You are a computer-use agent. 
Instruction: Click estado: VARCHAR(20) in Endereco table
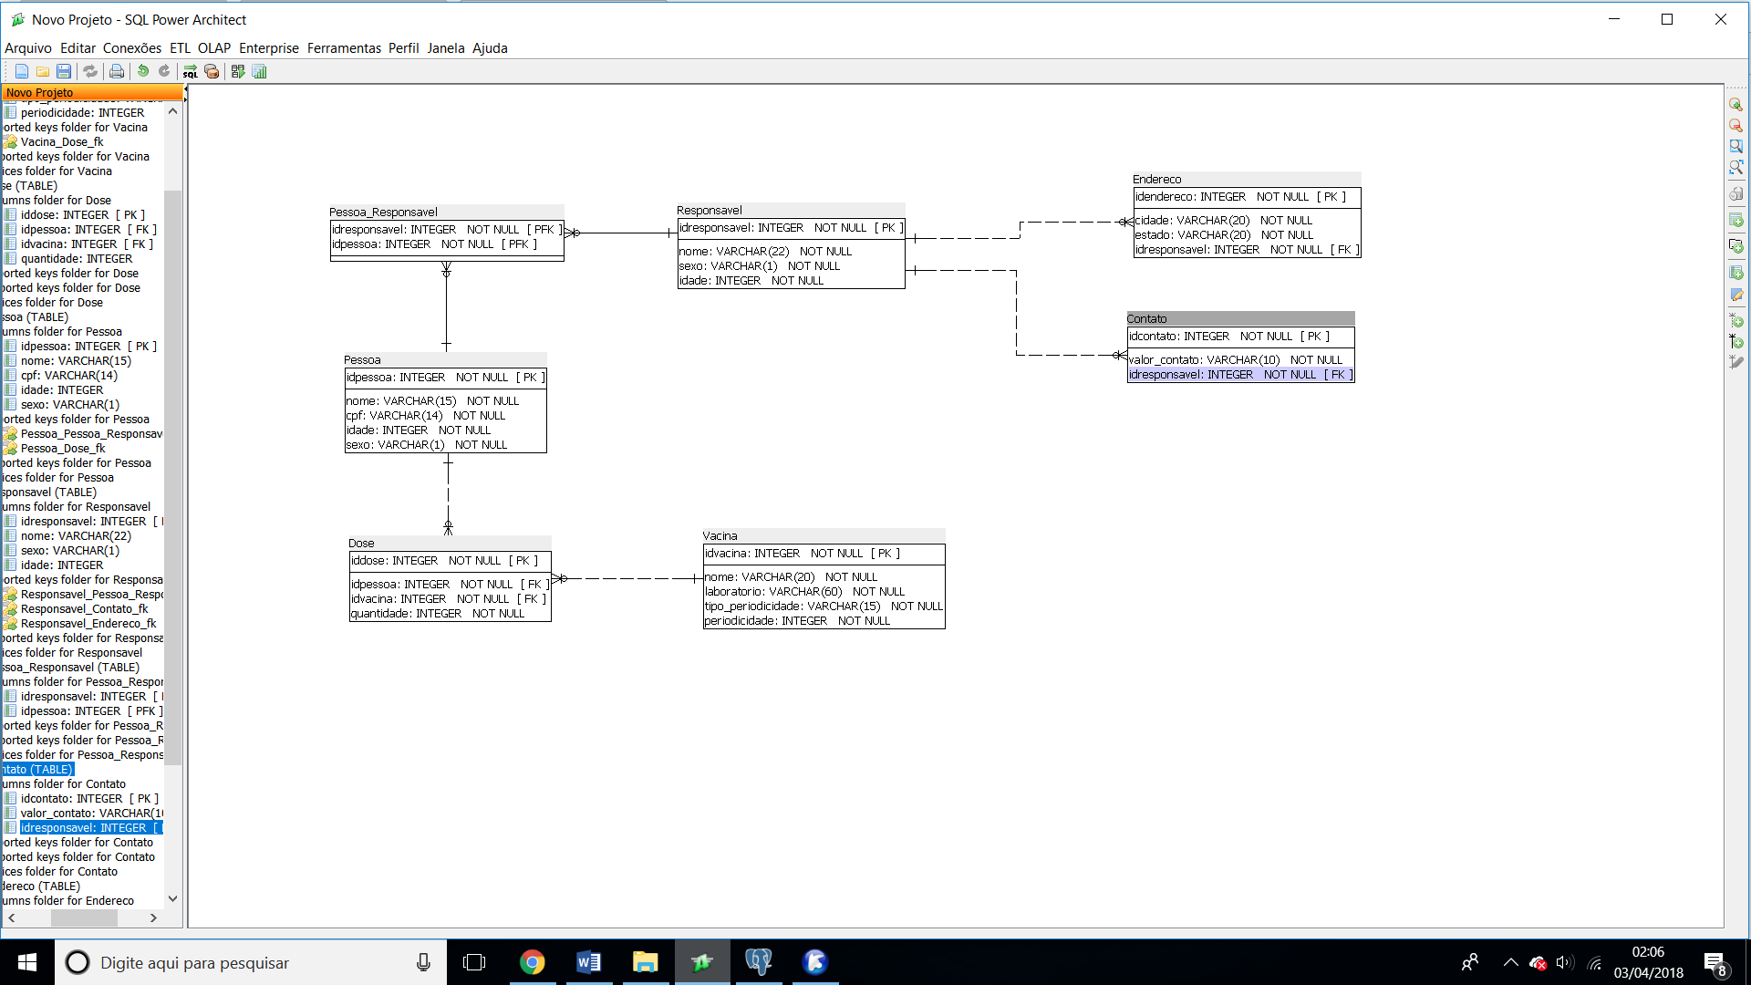(x=1224, y=234)
